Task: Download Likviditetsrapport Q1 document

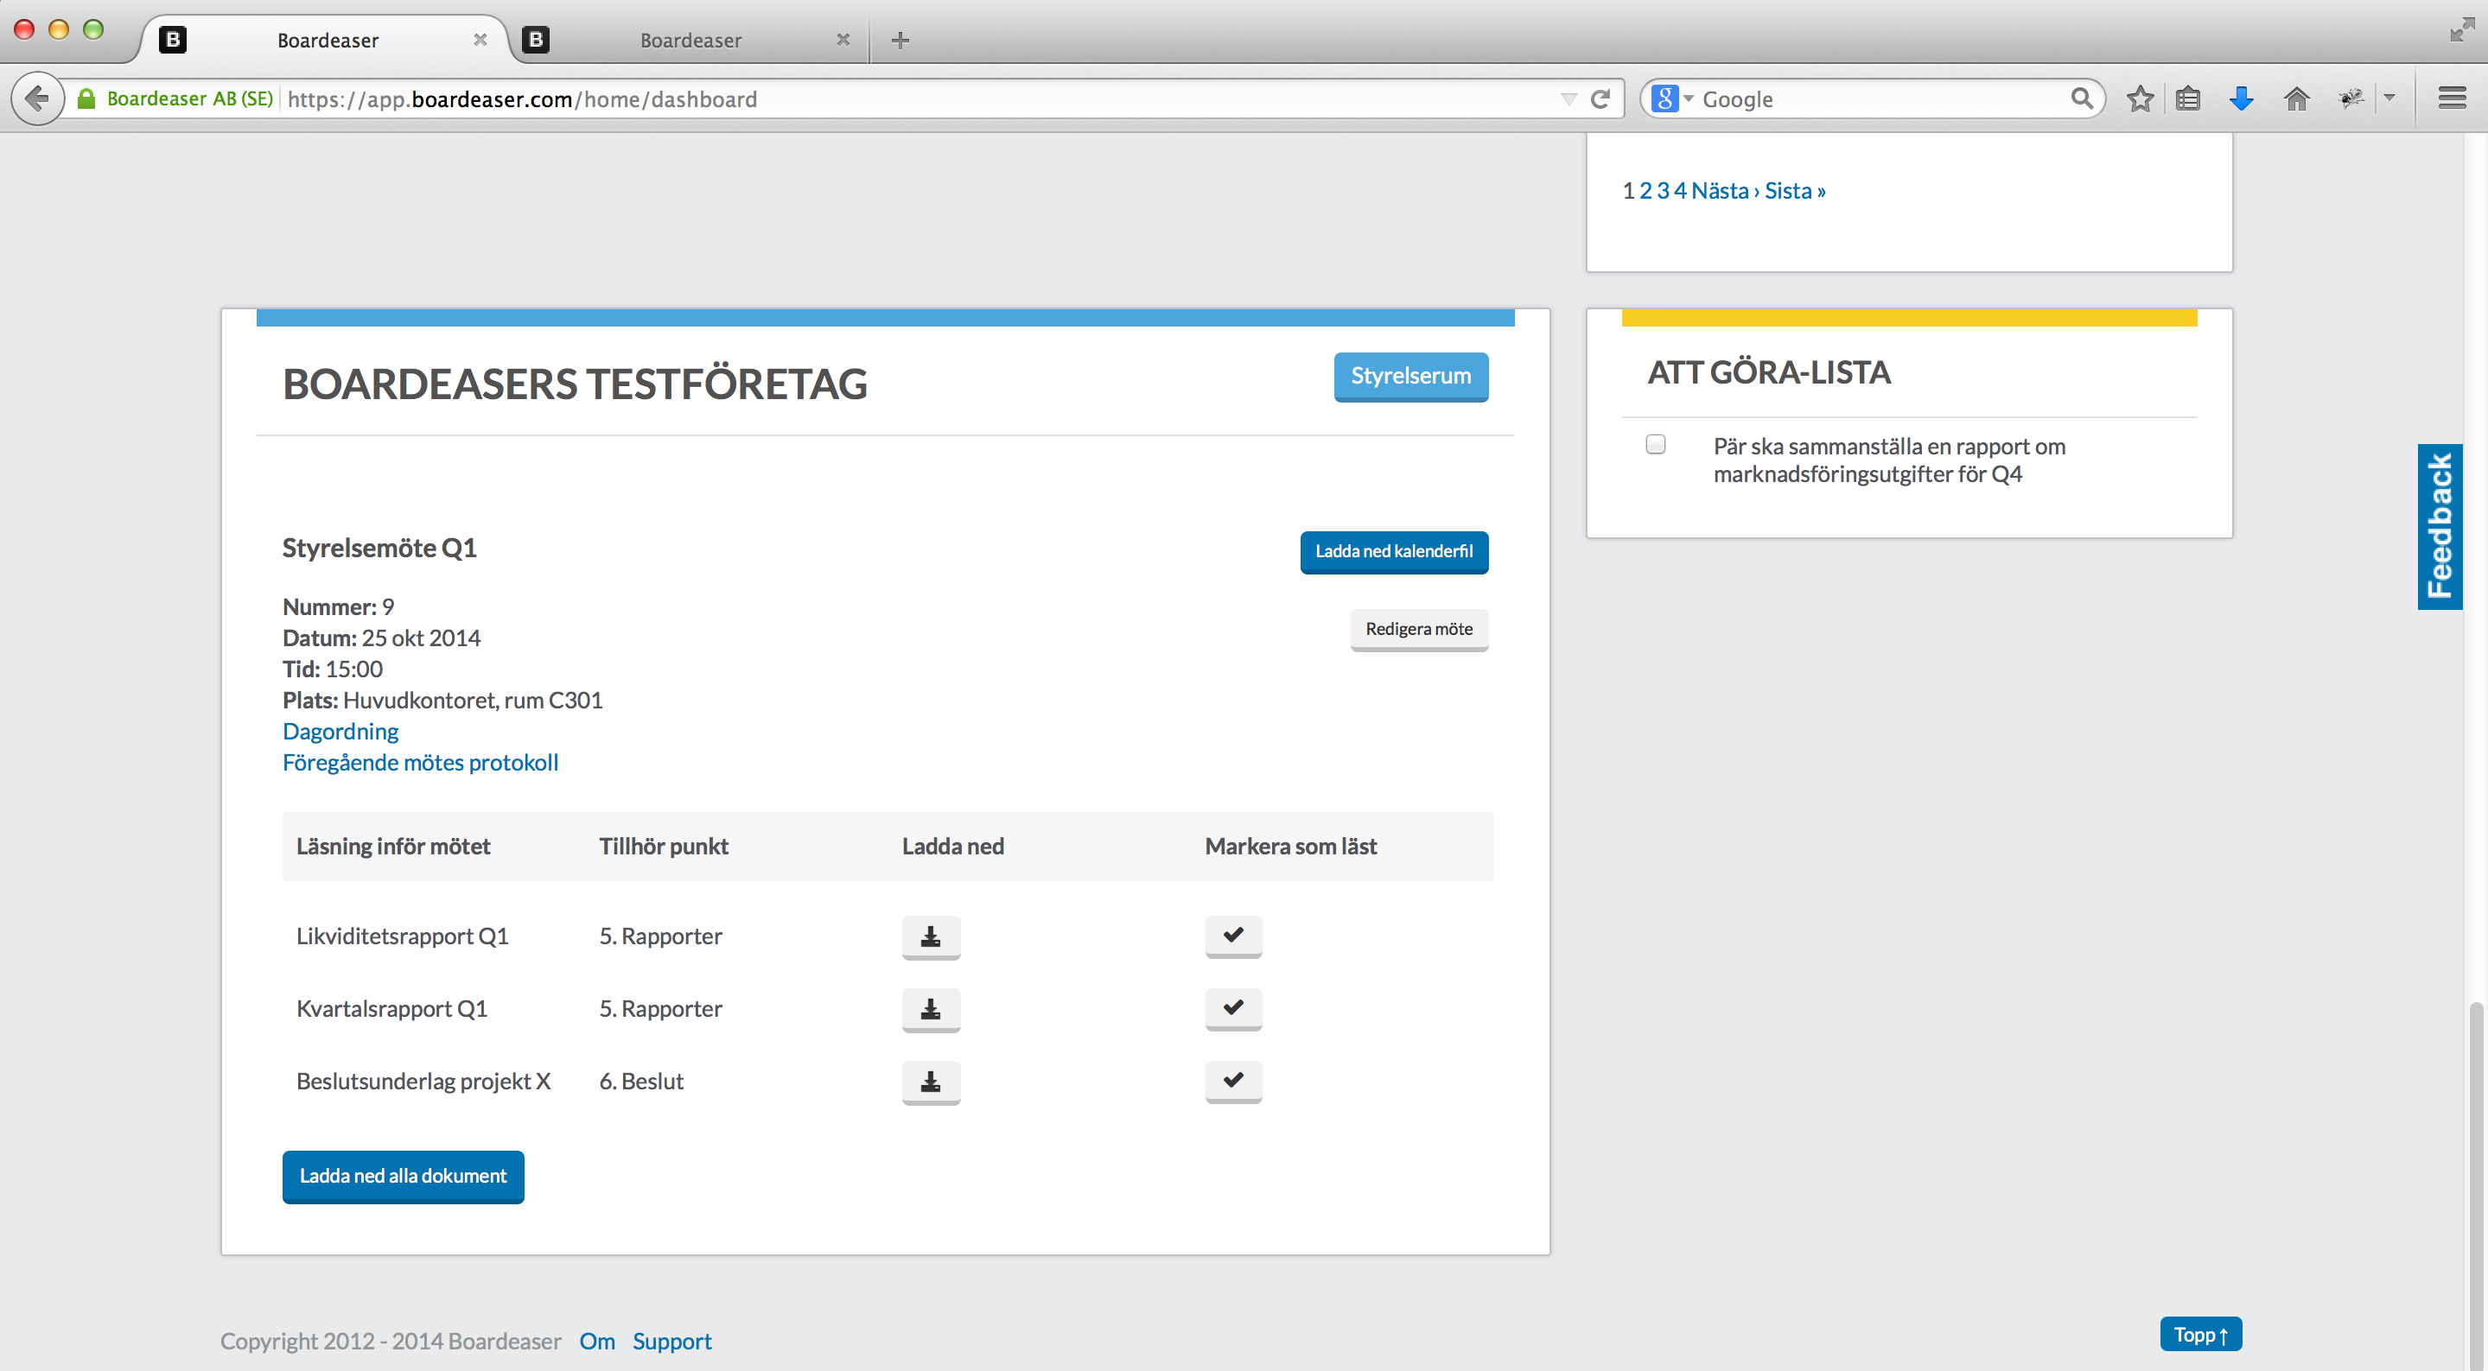Action: [930, 936]
